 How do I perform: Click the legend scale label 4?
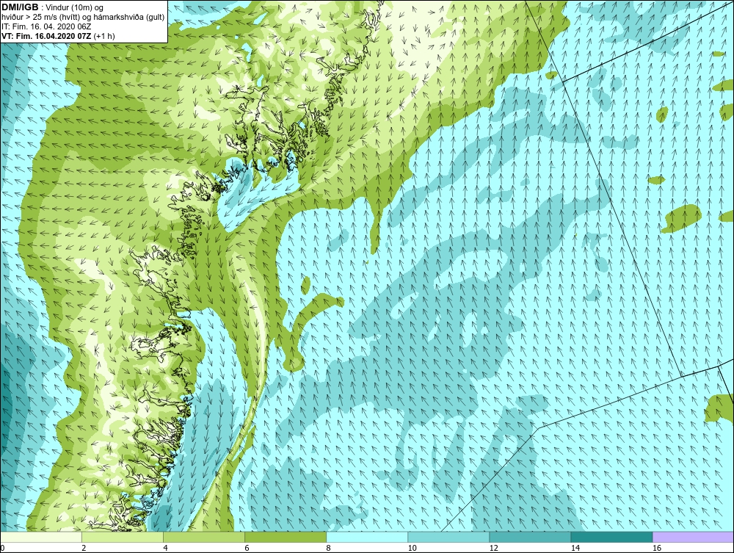pos(165,548)
